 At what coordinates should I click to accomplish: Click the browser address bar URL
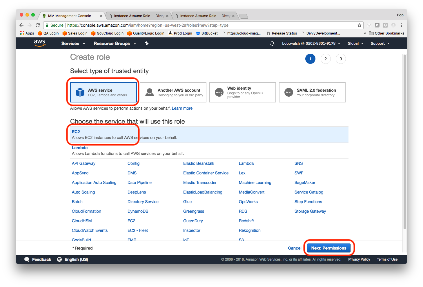tap(148, 25)
